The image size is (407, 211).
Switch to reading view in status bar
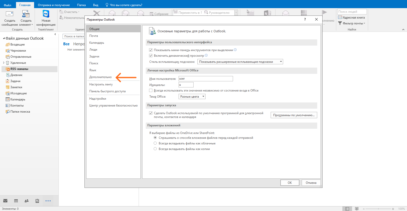(357, 209)
